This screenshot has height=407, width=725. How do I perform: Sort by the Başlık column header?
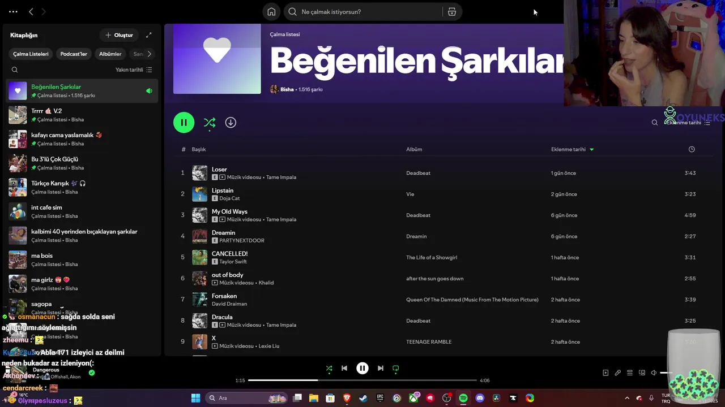pyautogui.click(x=198, y=149)
